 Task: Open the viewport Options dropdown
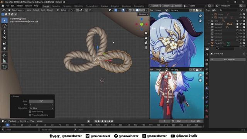(x=143, y=14)
